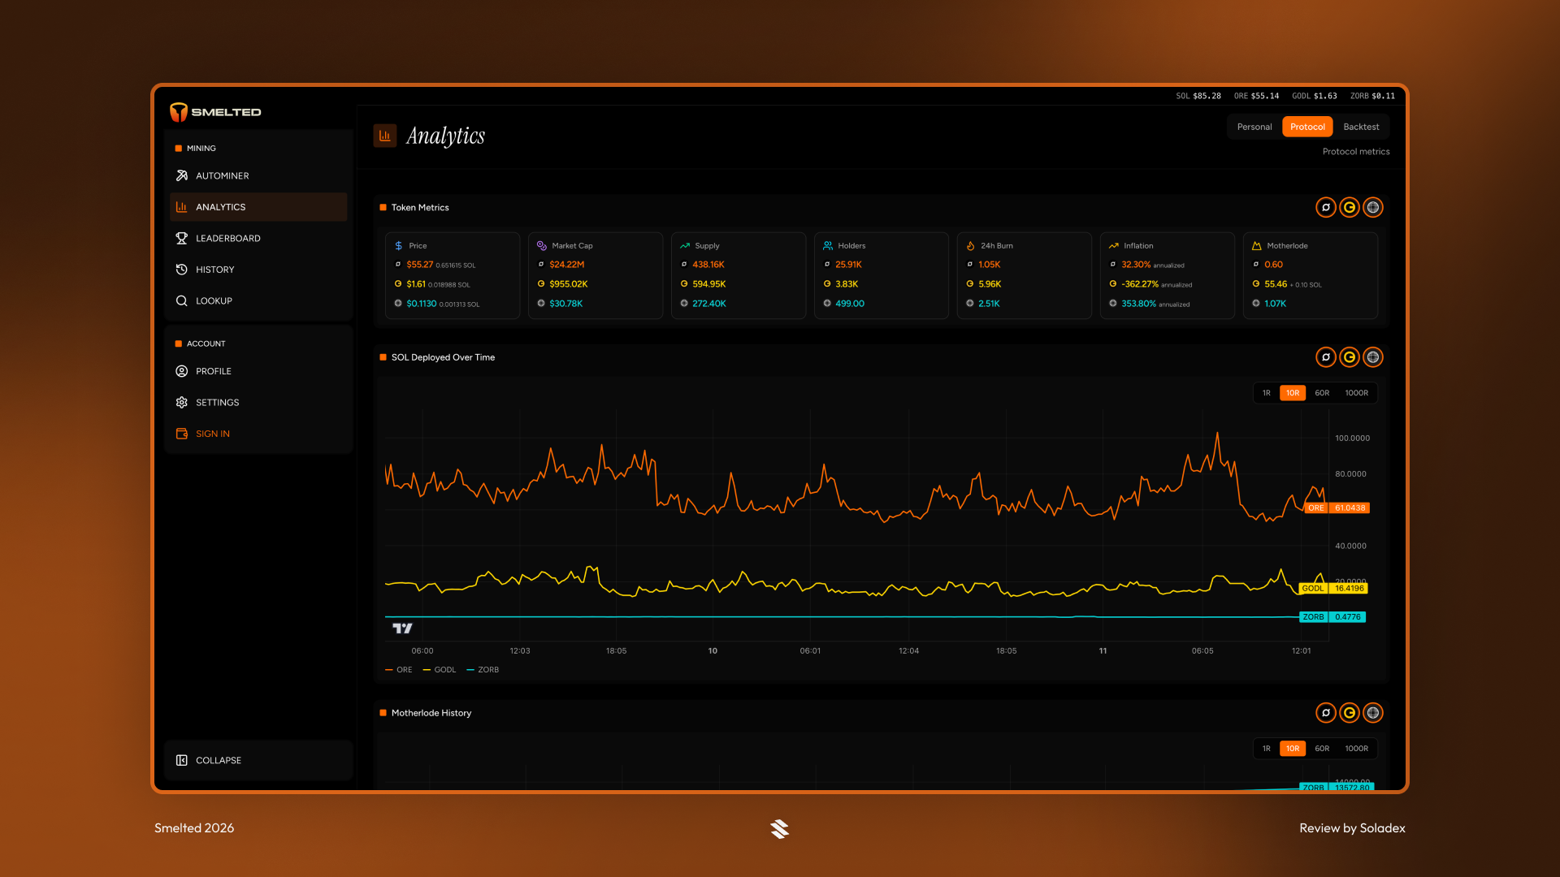Select the yellow GODL token icon
The height and width of the screenshot is (877, 1560).
pyautogui.click(x=1350, y=207)
